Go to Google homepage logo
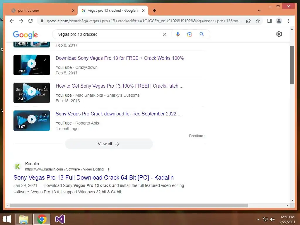 [25, 35]
